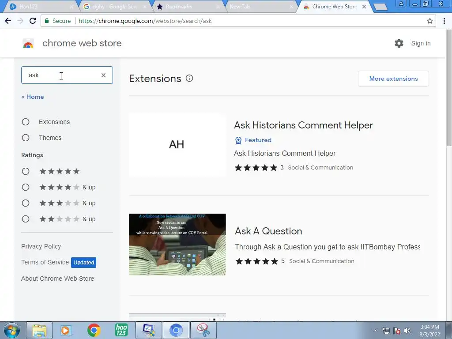Click the browser forward arrow
Image resolution: width=452 pixels, height=339 pixels.
point(20,21)
